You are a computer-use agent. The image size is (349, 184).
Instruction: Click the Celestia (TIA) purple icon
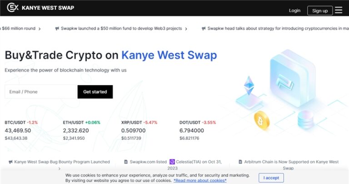[x=172, y=162]
